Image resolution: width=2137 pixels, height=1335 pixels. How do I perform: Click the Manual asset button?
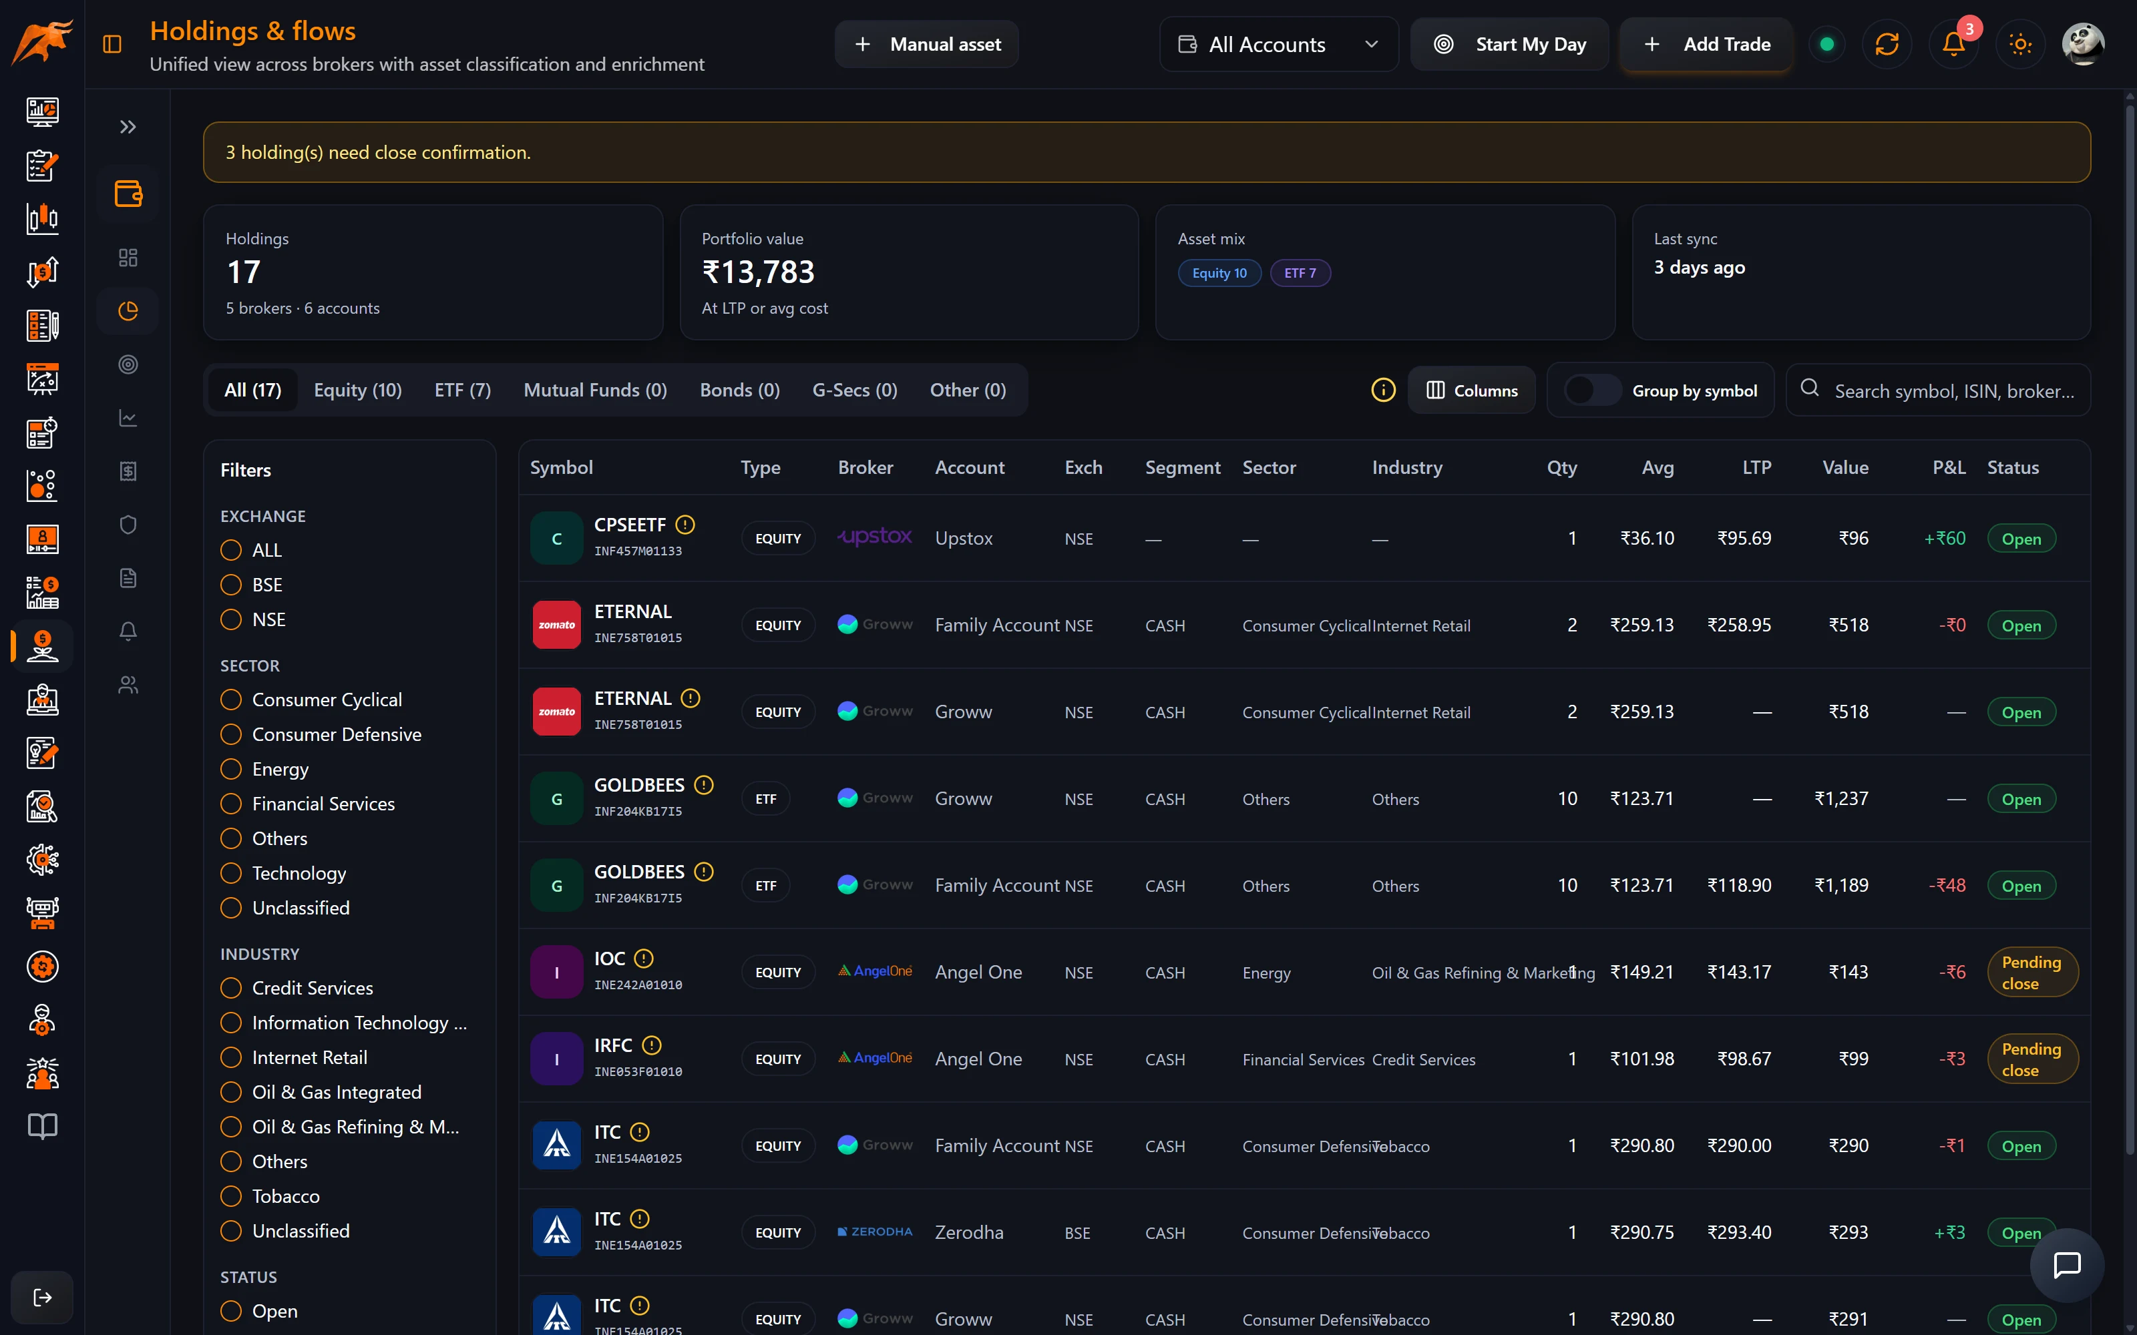(926, 44)
